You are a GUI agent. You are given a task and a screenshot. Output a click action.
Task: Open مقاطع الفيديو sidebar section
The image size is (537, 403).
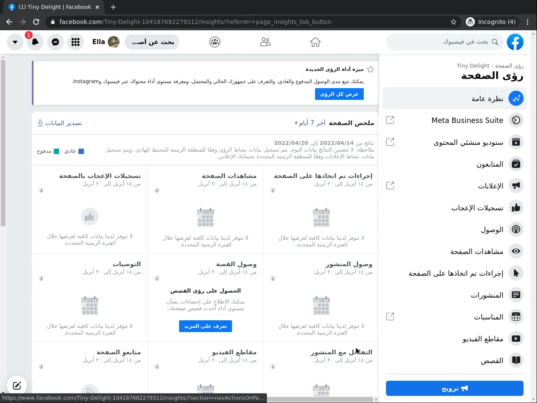click(455, 338)
